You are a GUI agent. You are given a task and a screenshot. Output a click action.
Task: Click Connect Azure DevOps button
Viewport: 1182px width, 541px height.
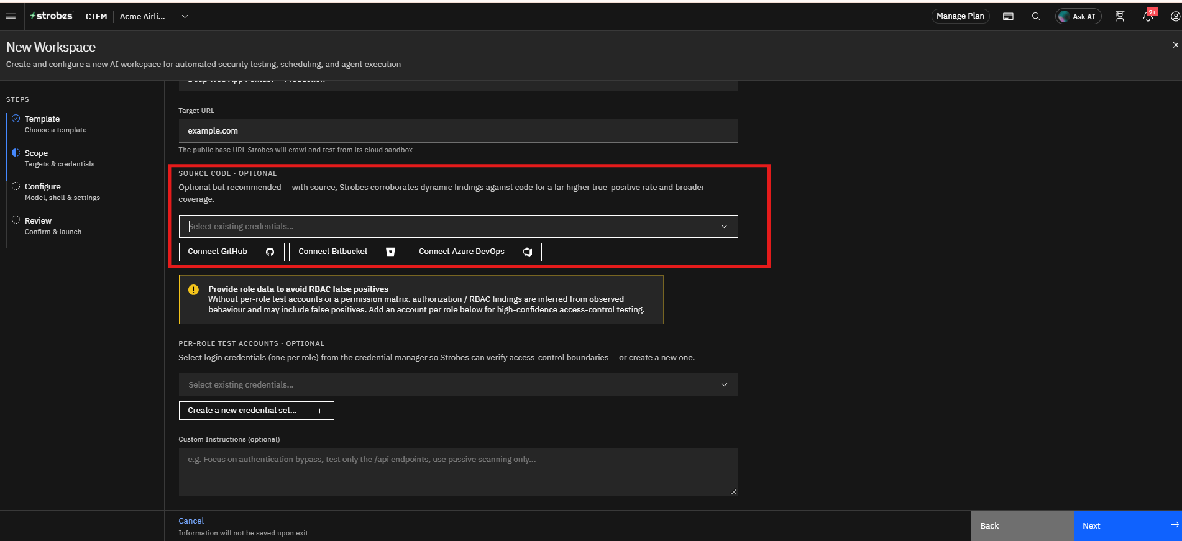coord(475,252)
